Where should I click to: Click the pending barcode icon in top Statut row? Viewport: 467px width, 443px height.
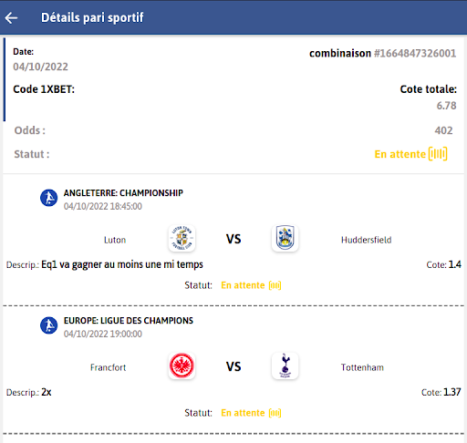point(438,154)
